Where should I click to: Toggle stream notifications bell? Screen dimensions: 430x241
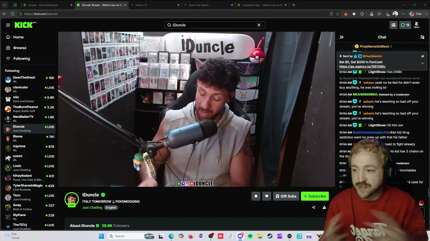click(x=256, y=196)
